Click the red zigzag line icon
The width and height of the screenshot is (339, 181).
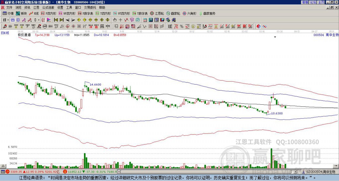pyautogui.click(x=126, y=20)
